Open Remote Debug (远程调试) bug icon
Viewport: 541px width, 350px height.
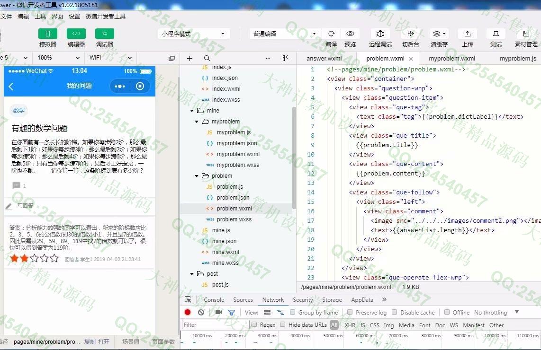(x=380, y=34)
